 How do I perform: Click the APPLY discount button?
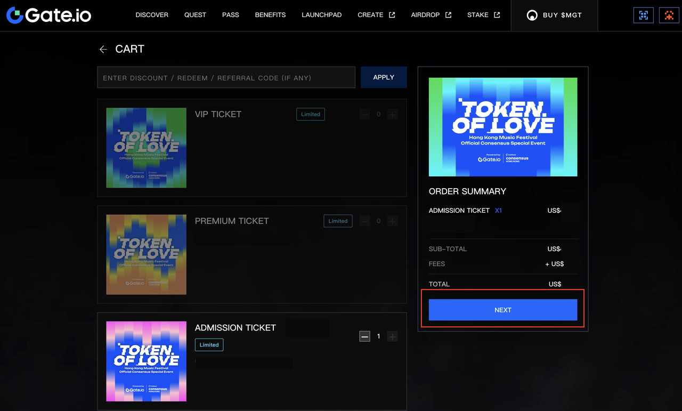(x=384, y=77)
